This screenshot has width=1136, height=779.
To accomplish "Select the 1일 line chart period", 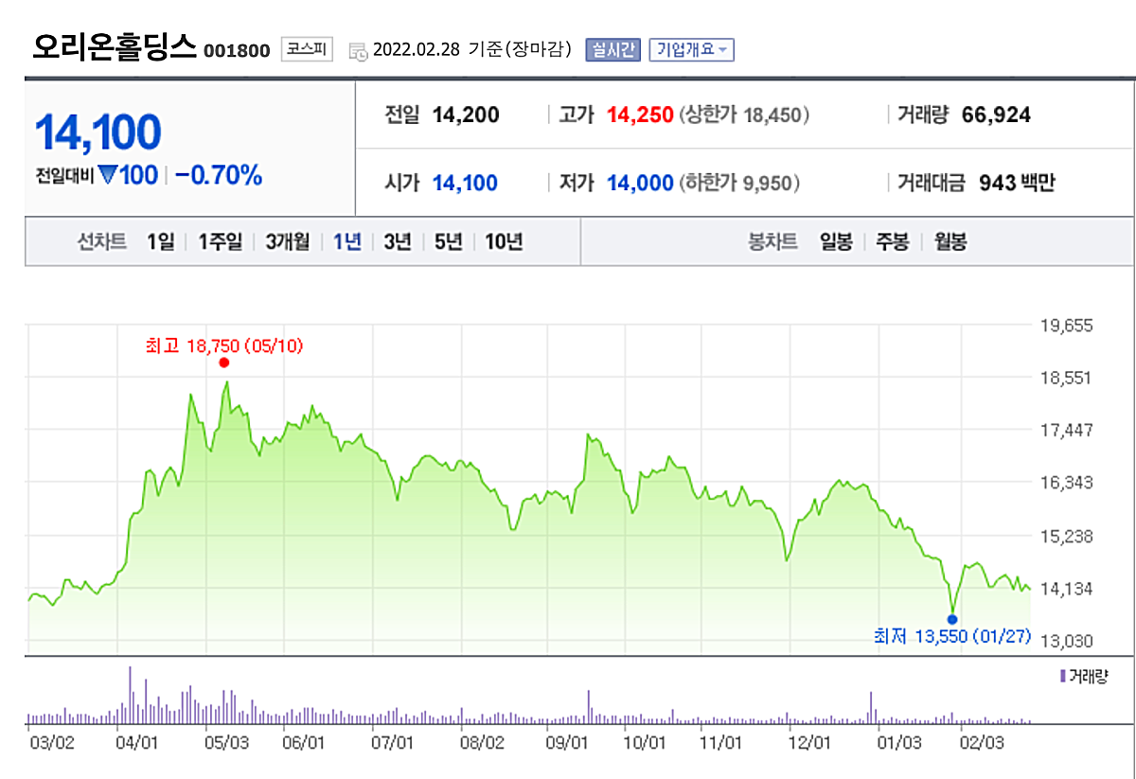I will coord(160,241).
